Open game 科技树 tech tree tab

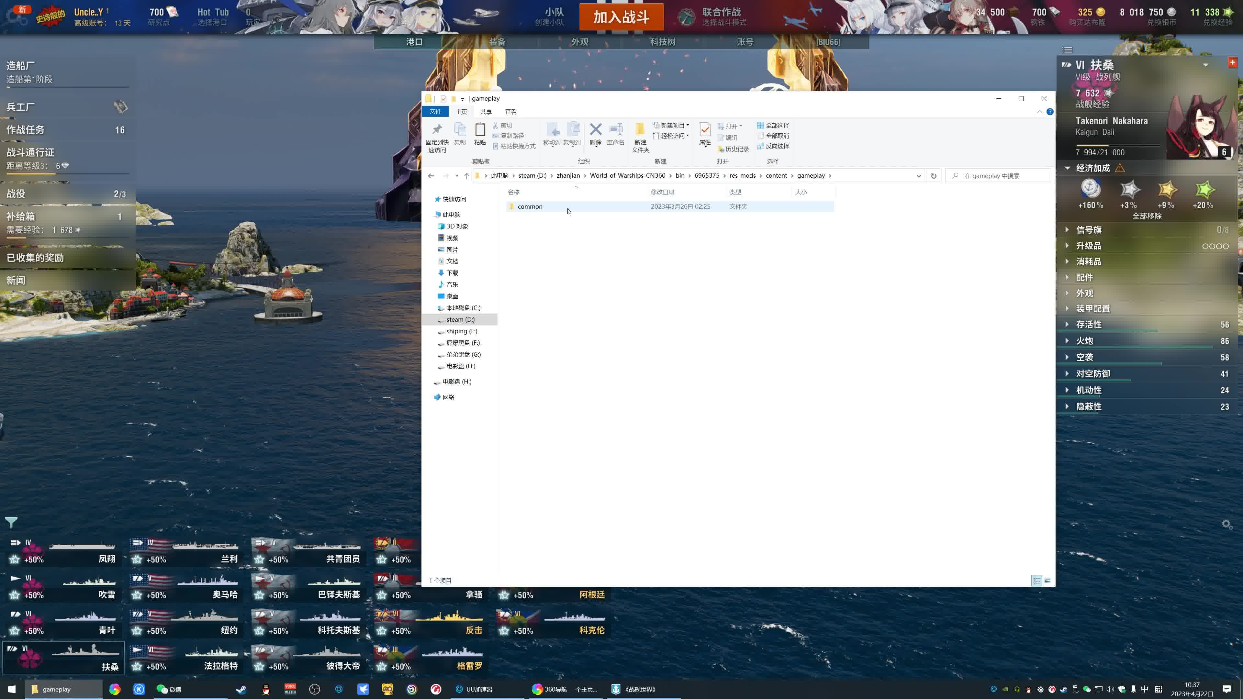point(663,42)
